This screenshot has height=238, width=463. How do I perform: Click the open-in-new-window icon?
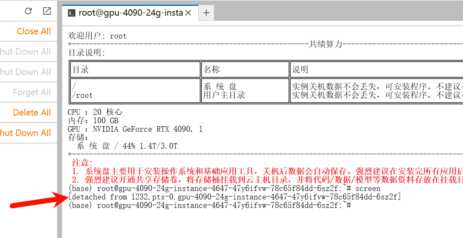(x=47, y=11)
